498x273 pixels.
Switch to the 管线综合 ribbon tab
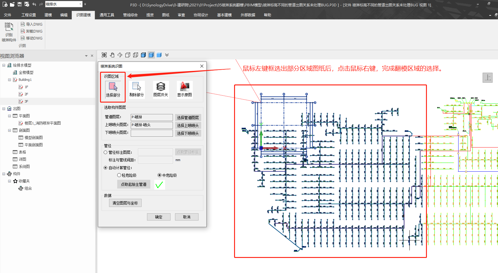[x=130, y=15]
